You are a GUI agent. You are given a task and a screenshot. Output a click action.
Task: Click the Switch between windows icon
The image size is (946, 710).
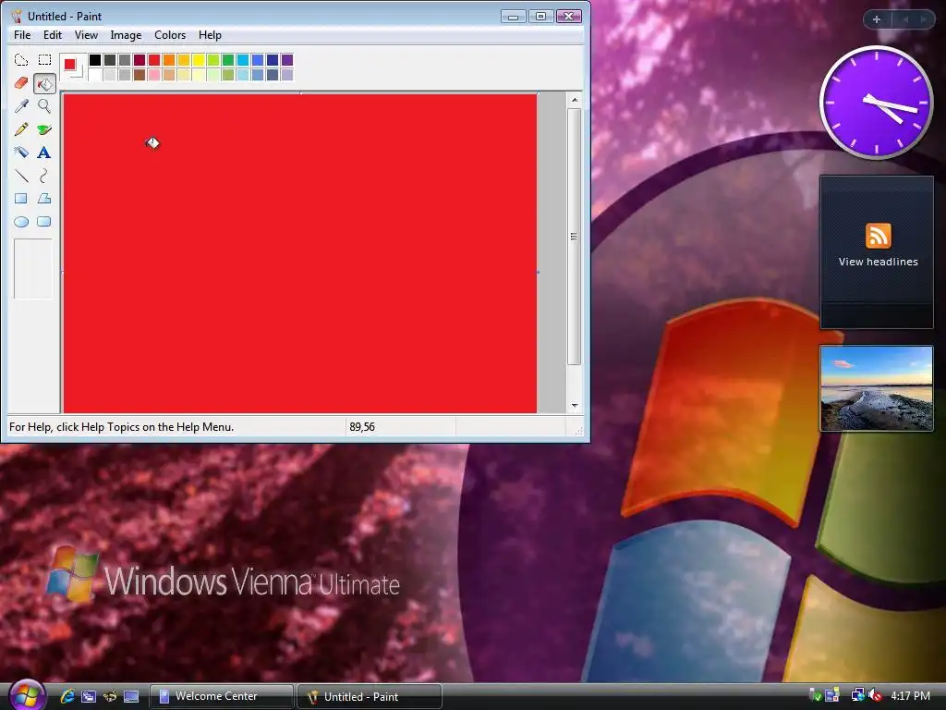point(89,696)
